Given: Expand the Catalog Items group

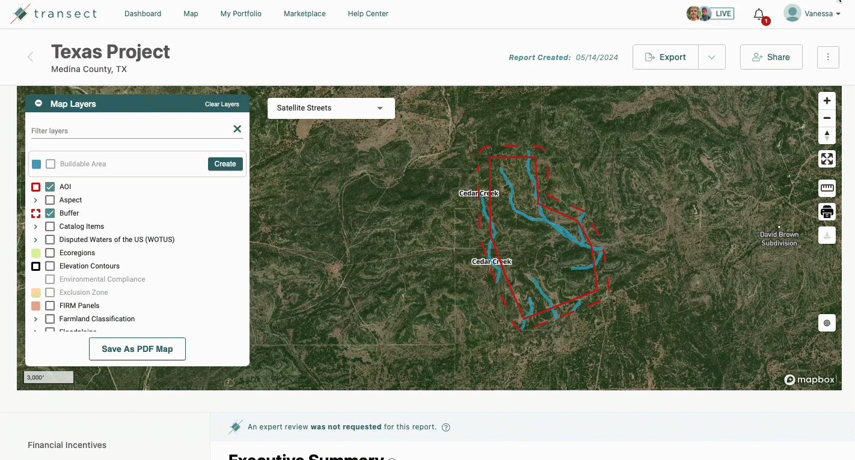Looking at the screenshot, I should 35,226.
